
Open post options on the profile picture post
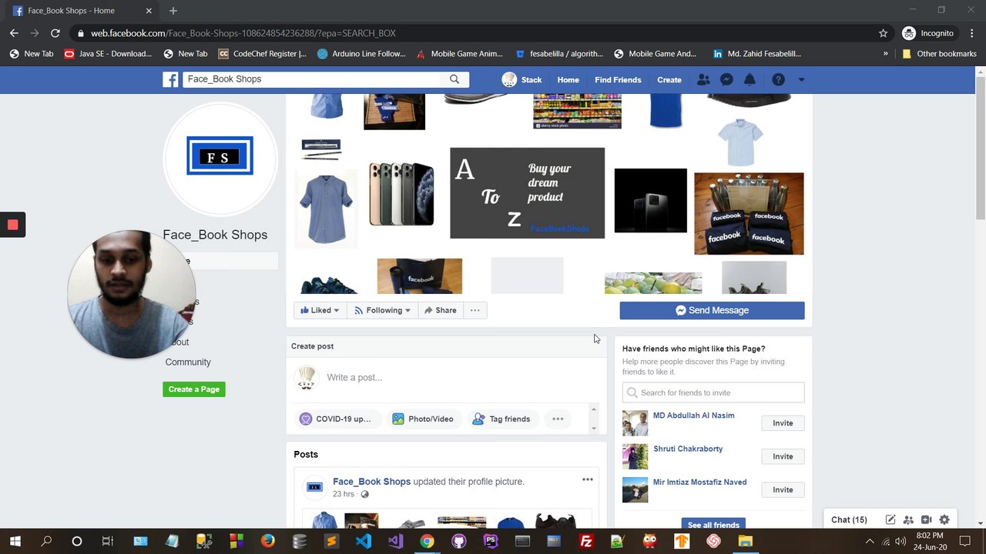point(588,479)
